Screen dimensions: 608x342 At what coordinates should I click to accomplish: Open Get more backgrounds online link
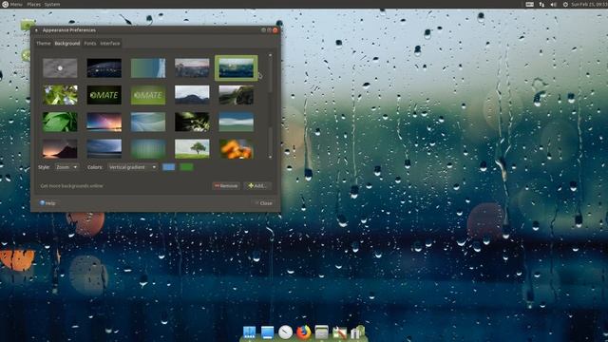coord(72,186)
